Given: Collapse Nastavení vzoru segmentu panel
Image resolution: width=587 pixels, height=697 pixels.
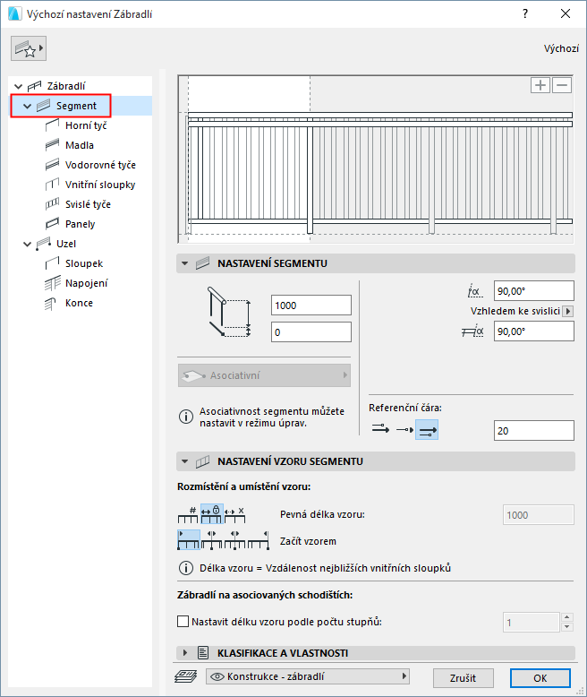Looking at the screenshot, I should point(184,461).
